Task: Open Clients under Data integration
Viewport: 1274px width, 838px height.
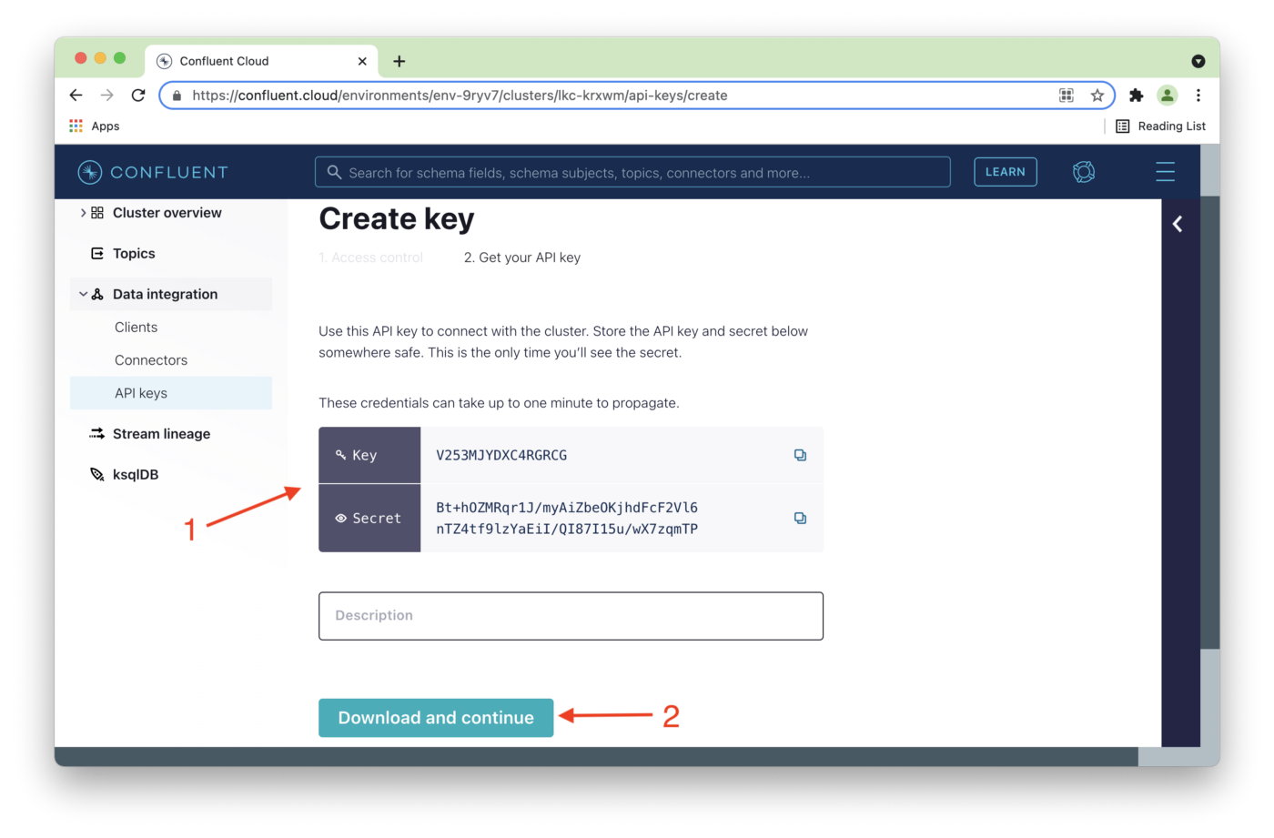Action: pos(136,328)
